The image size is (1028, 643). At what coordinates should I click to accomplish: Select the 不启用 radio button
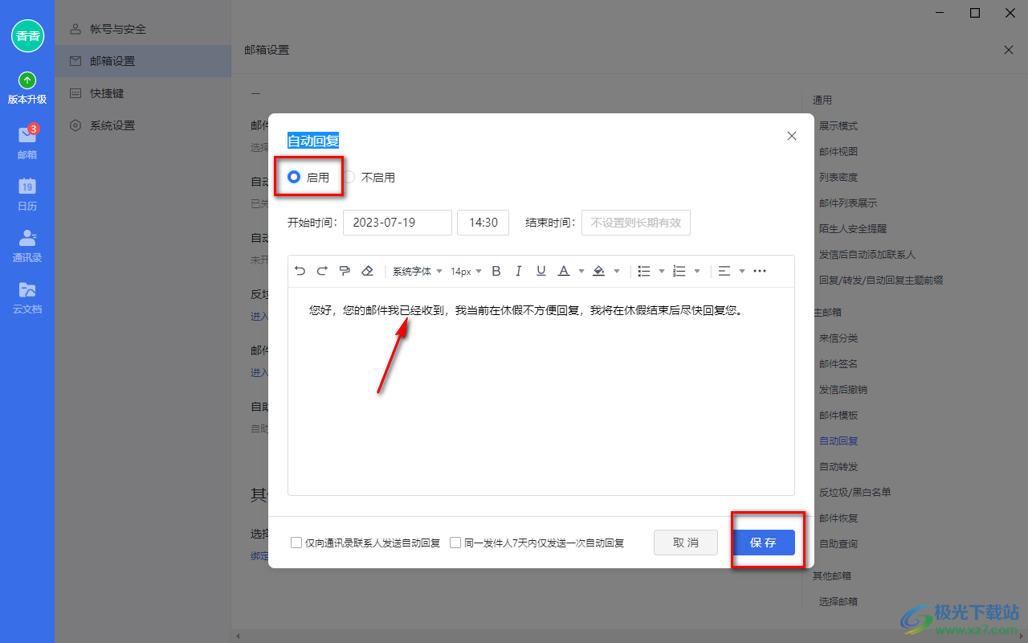click(x=349, y=177)
